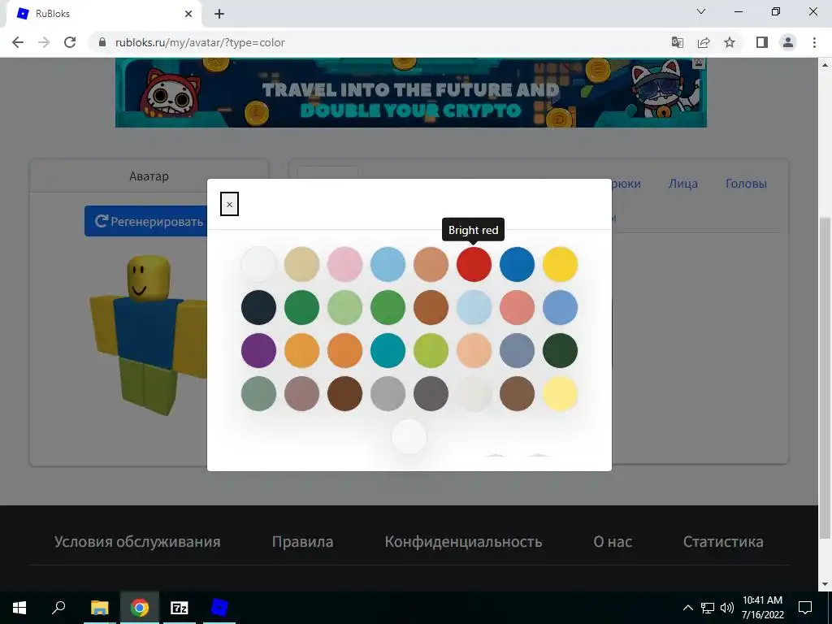Select the nougat swatch left of bright red

click(431, 264)
